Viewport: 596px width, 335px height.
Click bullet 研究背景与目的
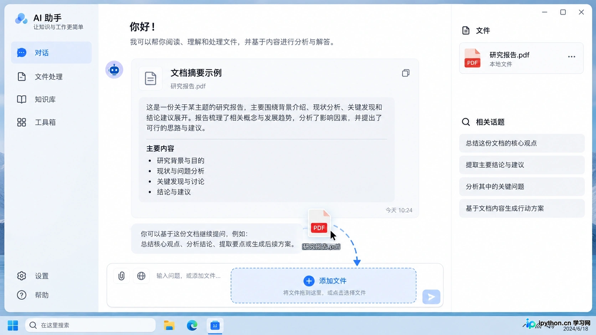tap(181, 161)
